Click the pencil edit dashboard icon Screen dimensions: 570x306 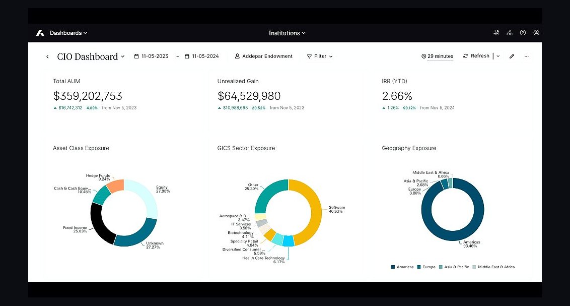point(512,56)
